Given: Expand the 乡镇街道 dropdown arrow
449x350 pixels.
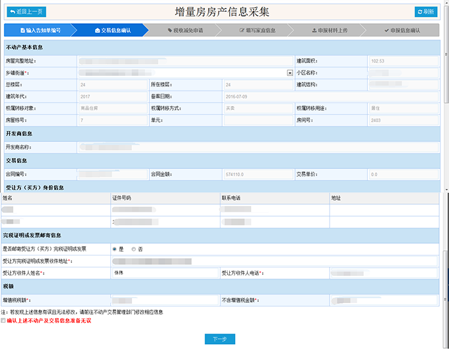Looking at the screenshot, I should click(x=289, y=73).
